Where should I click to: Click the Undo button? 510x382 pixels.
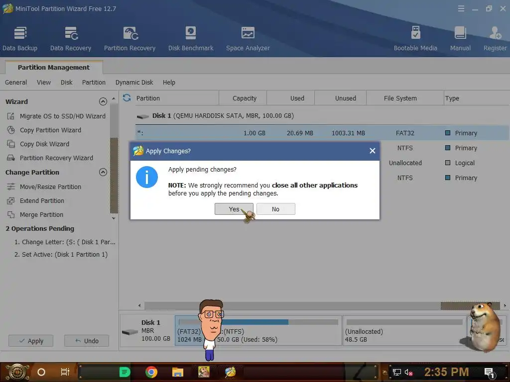[87, 341]
